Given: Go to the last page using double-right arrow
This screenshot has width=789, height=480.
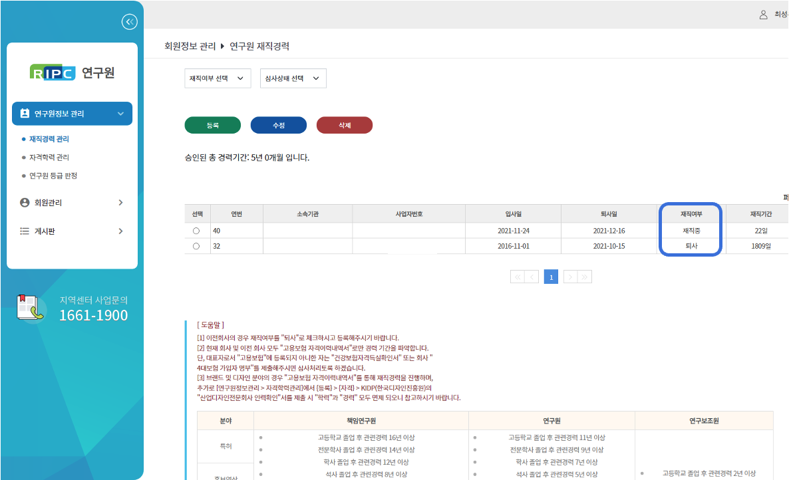Looking at the screenshot, I should tap(584, 277).
